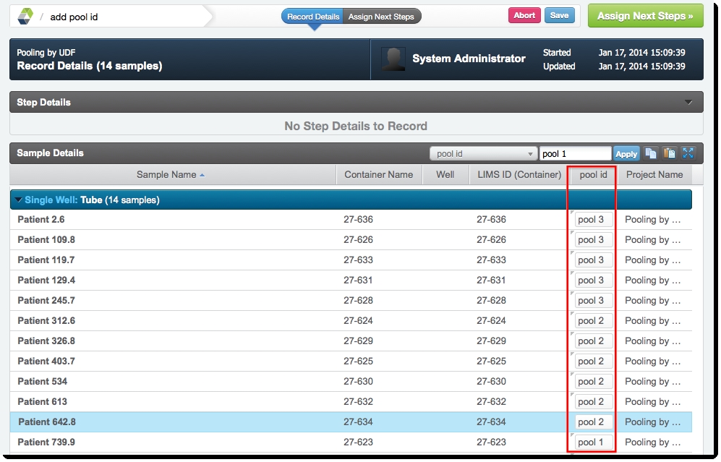Collapse the Single Well: Tube group
Screen dimensions: 721x462
(19, 200)
